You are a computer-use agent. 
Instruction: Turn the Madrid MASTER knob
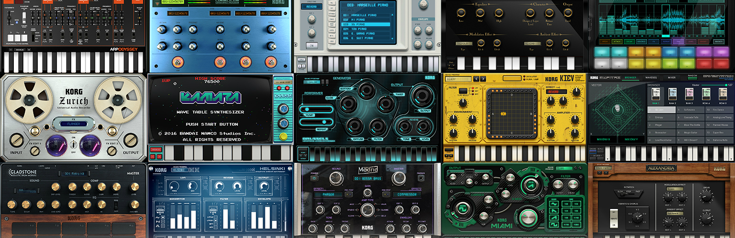coord(399,178)
